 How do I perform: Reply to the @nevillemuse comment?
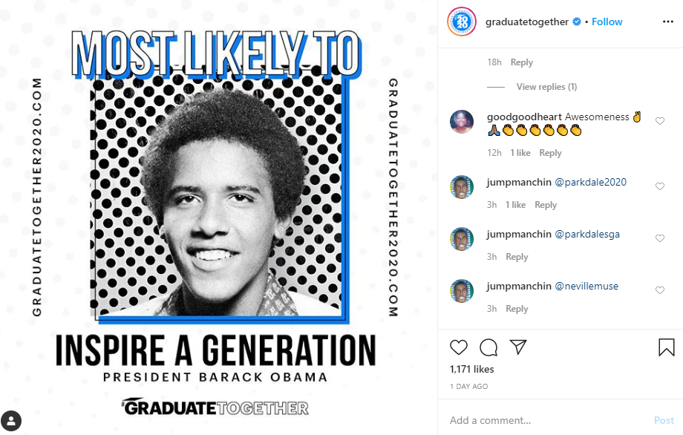[517, 309]
